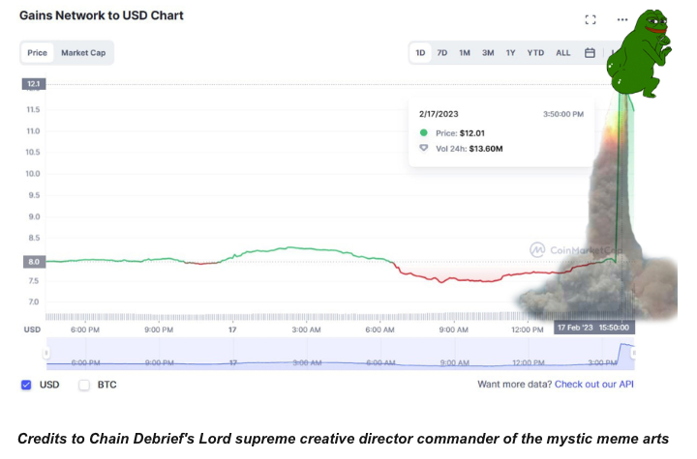This screenshot has height=459, width=697.
Task: Switch to the Price tab
Action: pos(38,53)
